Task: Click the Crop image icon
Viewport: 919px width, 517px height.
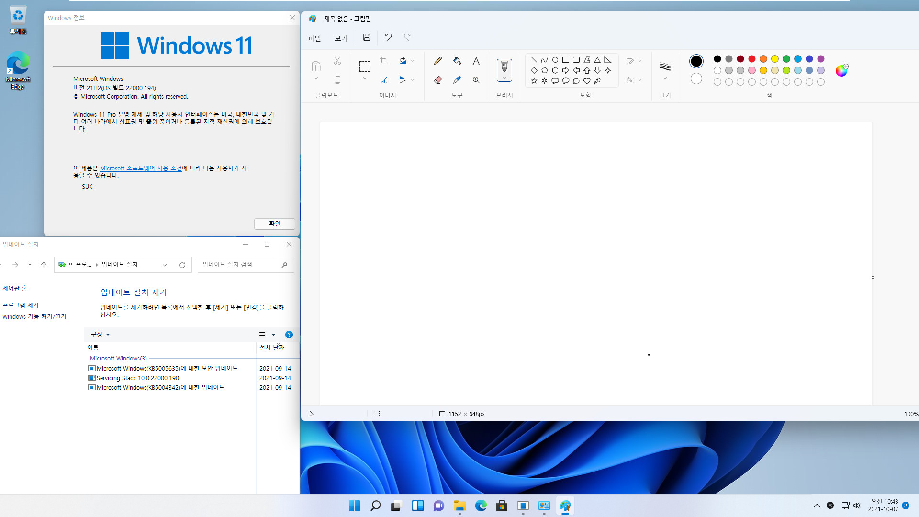Action: coord(384,61)
